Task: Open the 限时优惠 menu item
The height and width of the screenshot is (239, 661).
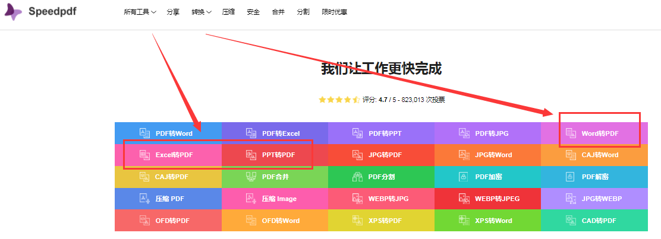Action: 334,12
